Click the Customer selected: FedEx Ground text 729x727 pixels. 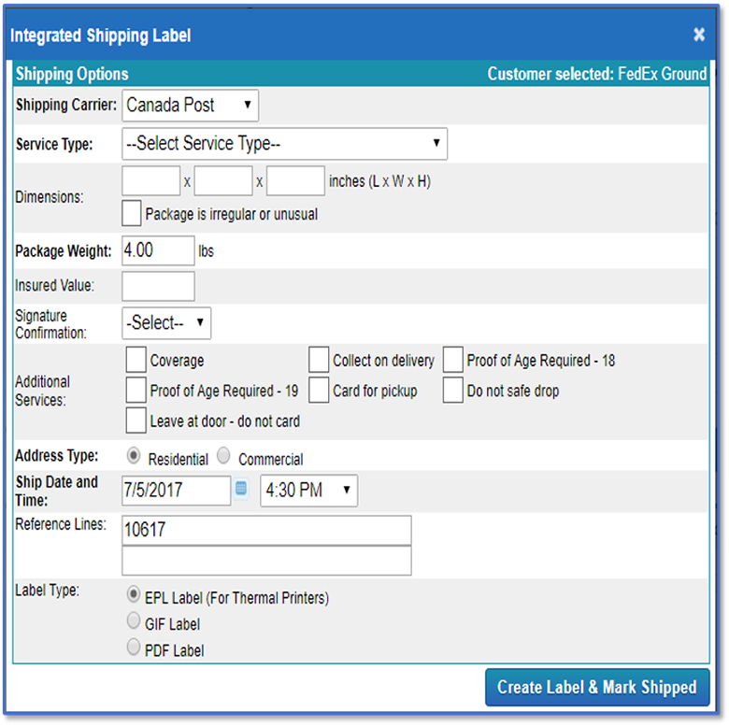597,74
